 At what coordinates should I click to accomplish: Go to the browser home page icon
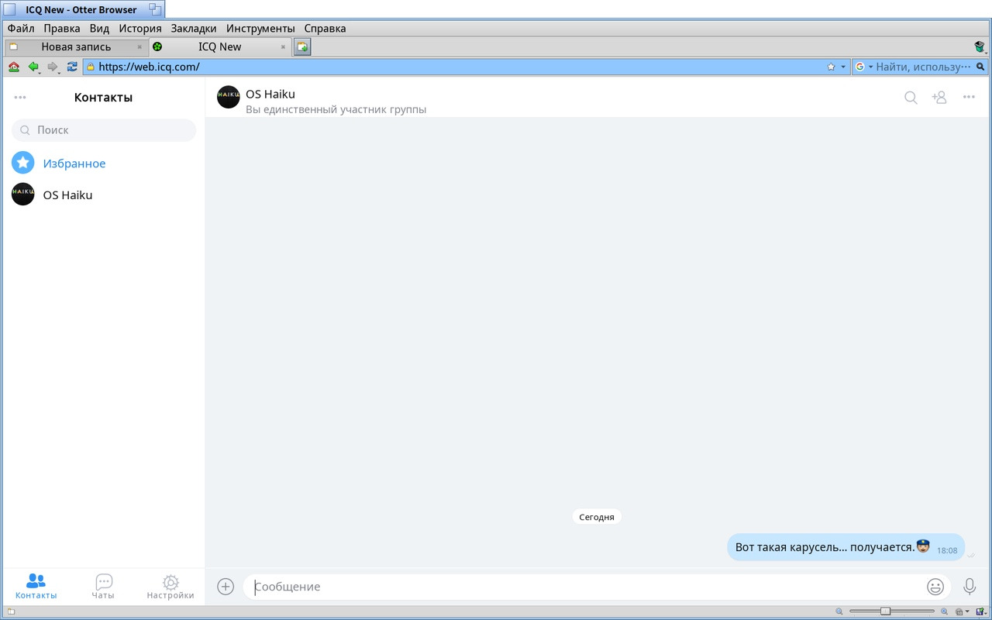point(14,67)
